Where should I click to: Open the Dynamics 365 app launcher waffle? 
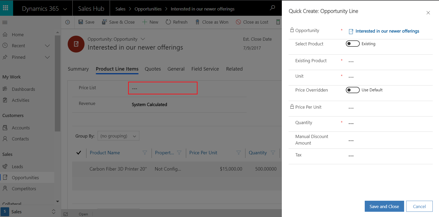click(x=6, y=8)
